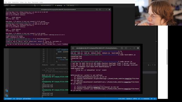Open the View menu

22,2
